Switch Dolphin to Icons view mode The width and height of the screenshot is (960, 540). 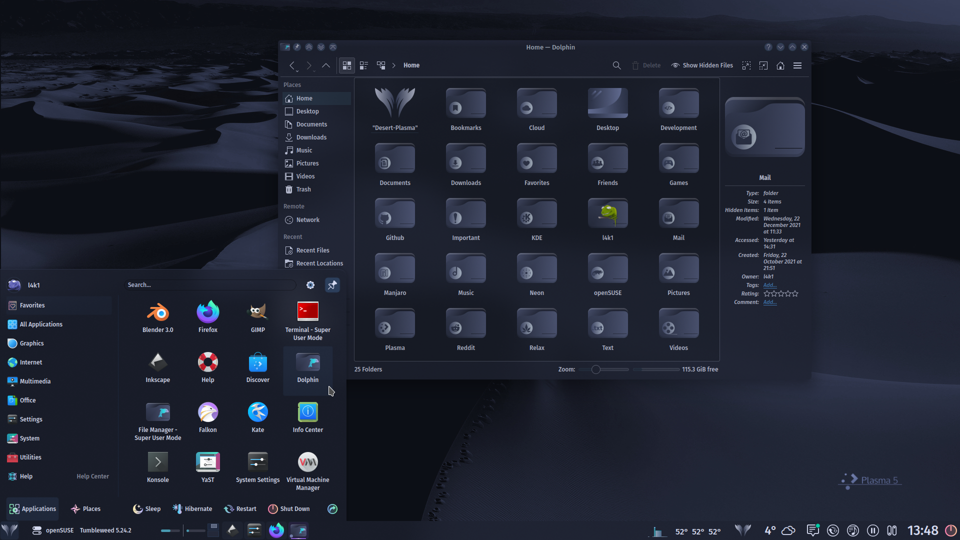[x=346, y=65]
